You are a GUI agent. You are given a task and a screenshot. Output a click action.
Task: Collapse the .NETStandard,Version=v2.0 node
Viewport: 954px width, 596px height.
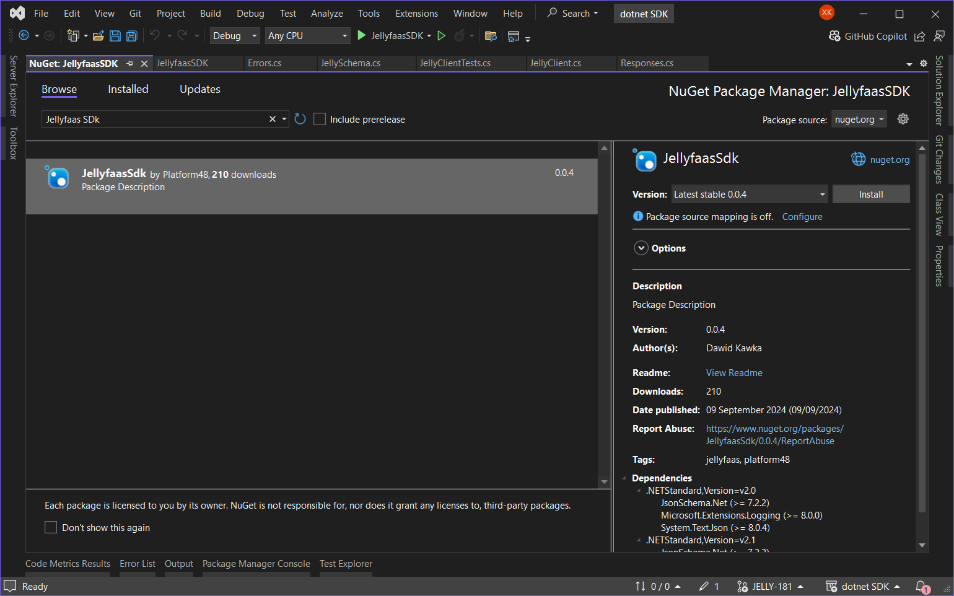[639, 491]
